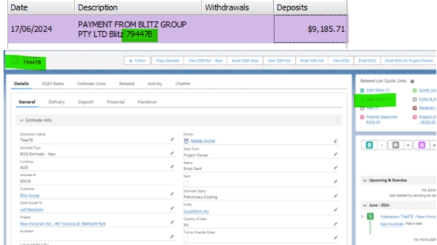Click green task icon in June 2024 timeline

(x=370, y=216)
